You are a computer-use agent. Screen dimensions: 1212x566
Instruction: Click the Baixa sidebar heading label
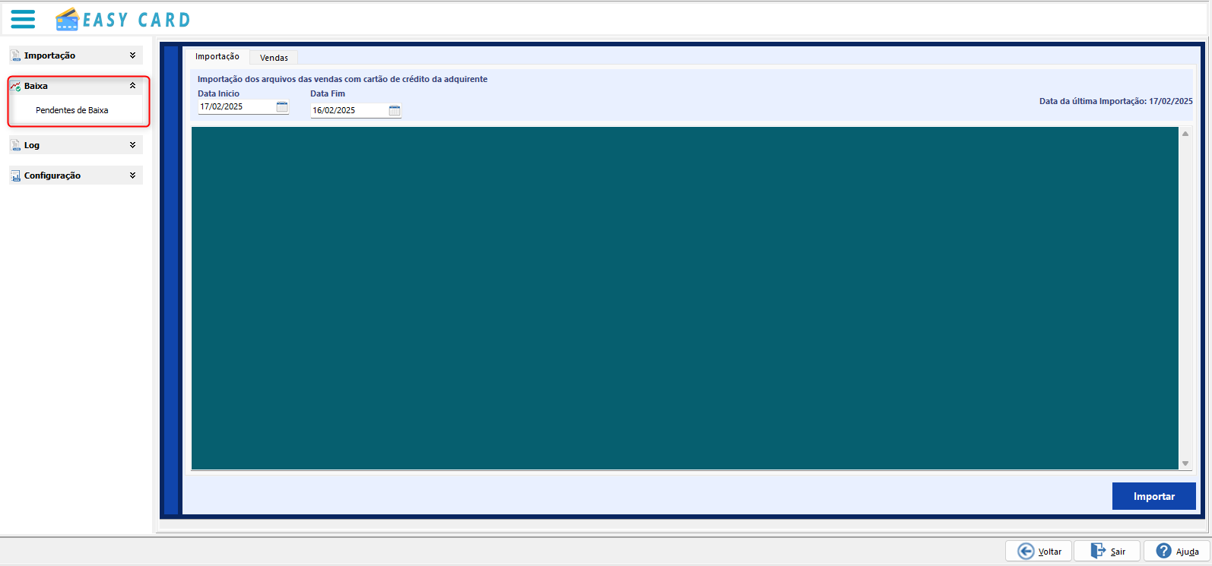click(x=36, y=86)
